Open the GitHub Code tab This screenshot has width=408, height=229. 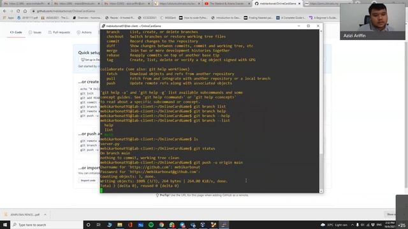(16, 32)
